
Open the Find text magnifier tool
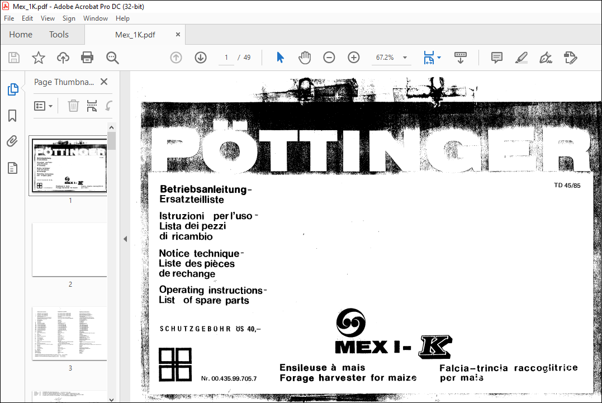pos(112,58)
